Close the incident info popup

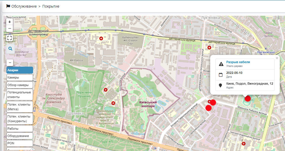pos(277,58)
